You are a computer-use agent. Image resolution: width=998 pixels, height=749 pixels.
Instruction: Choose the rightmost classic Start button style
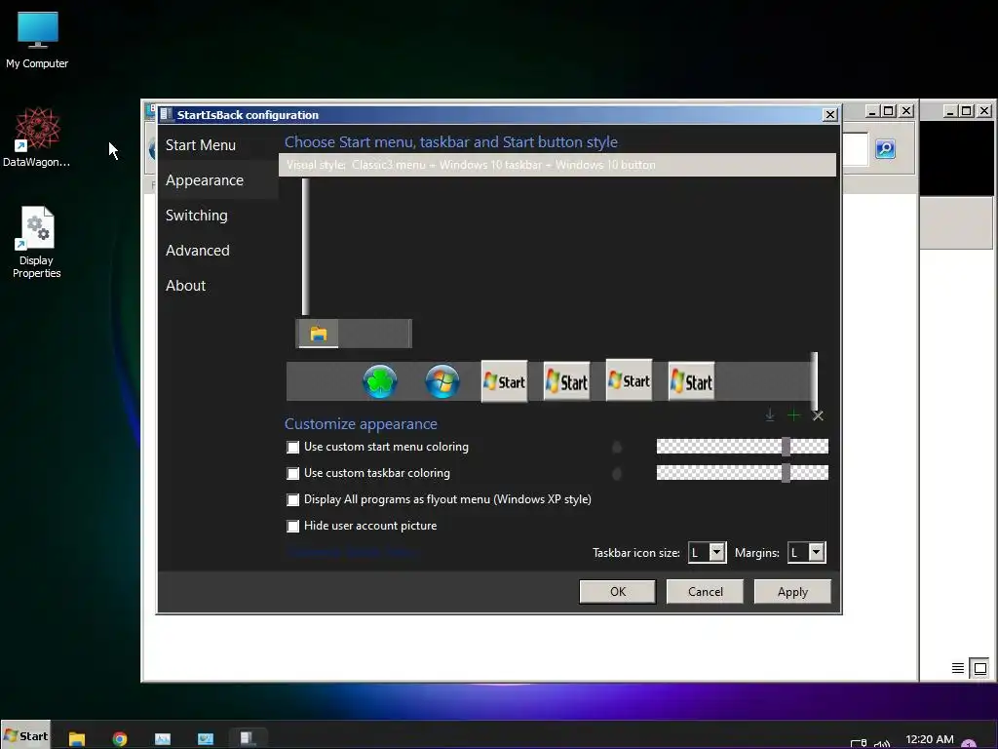[691, 381]
